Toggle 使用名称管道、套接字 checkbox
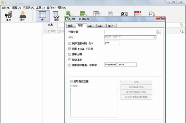The image size is (186, 123). 70,65
